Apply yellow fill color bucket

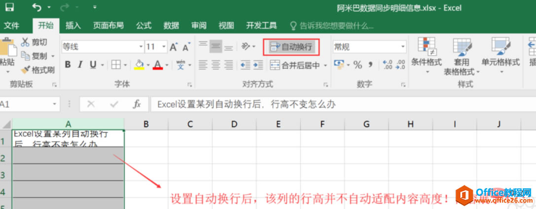[139, 64]
